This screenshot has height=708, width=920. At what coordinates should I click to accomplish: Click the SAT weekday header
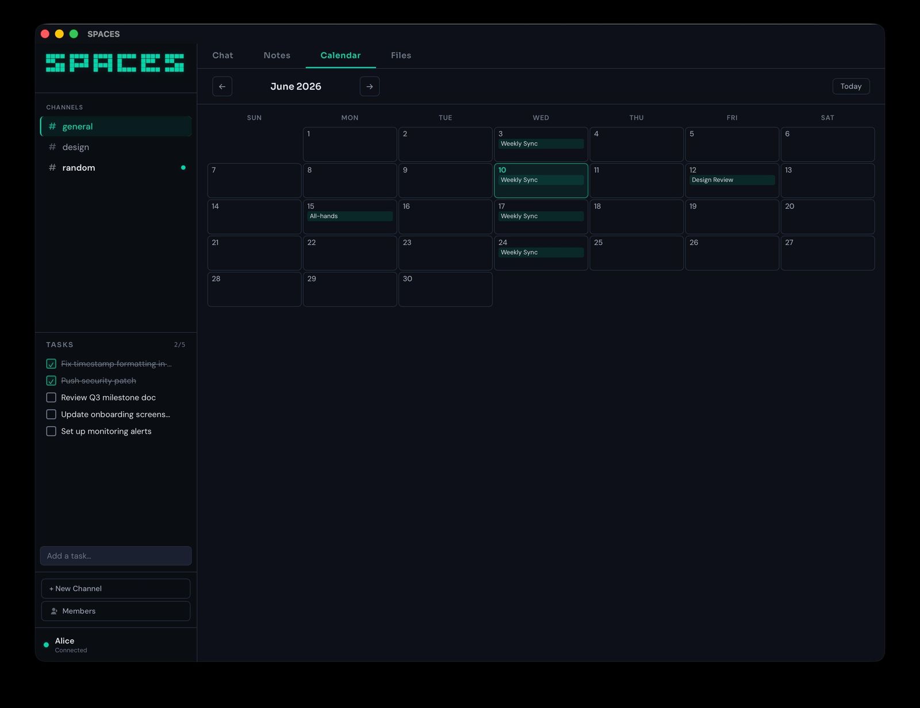827,117
